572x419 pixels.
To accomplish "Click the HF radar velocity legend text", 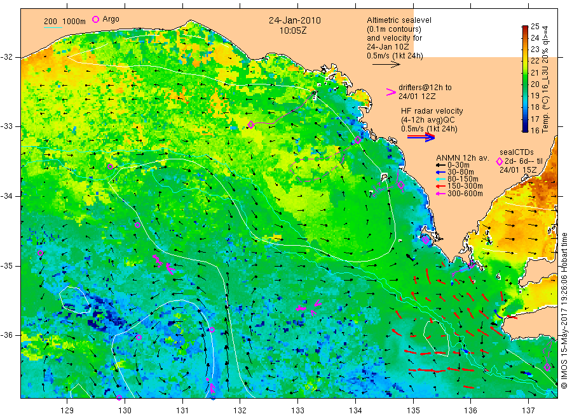I will [x=432, y=110].
